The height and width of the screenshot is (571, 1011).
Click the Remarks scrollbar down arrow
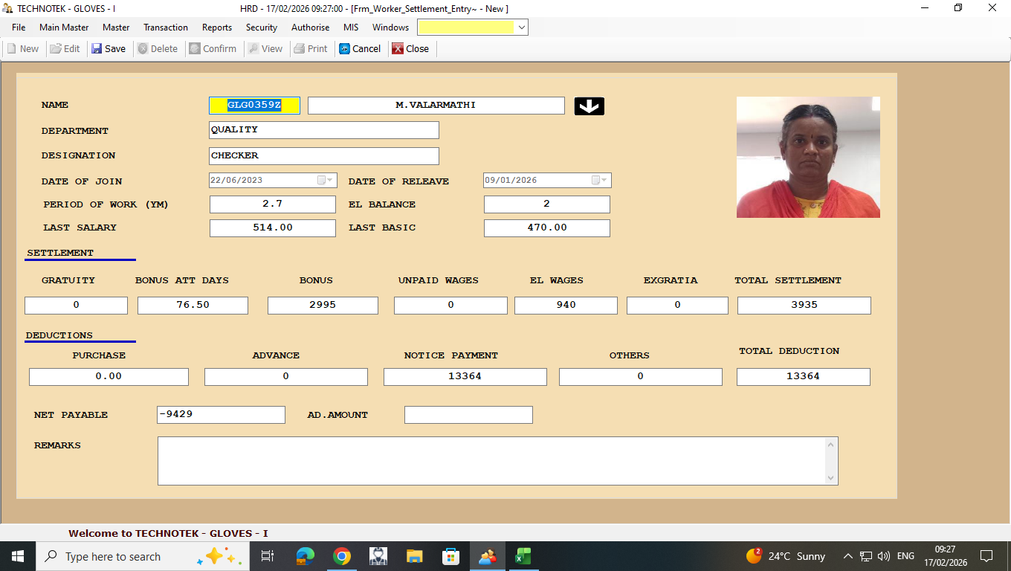pyautogui.click(x=831, y=478)
